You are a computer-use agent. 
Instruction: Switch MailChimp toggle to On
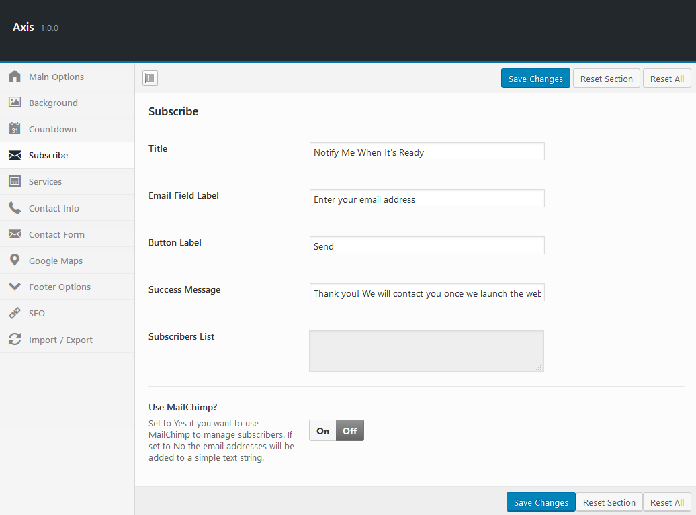point(323,431)
